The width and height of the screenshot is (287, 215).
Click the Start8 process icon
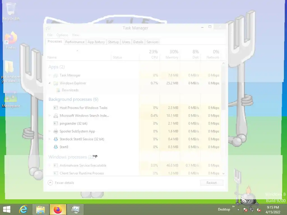click(56, 147)
